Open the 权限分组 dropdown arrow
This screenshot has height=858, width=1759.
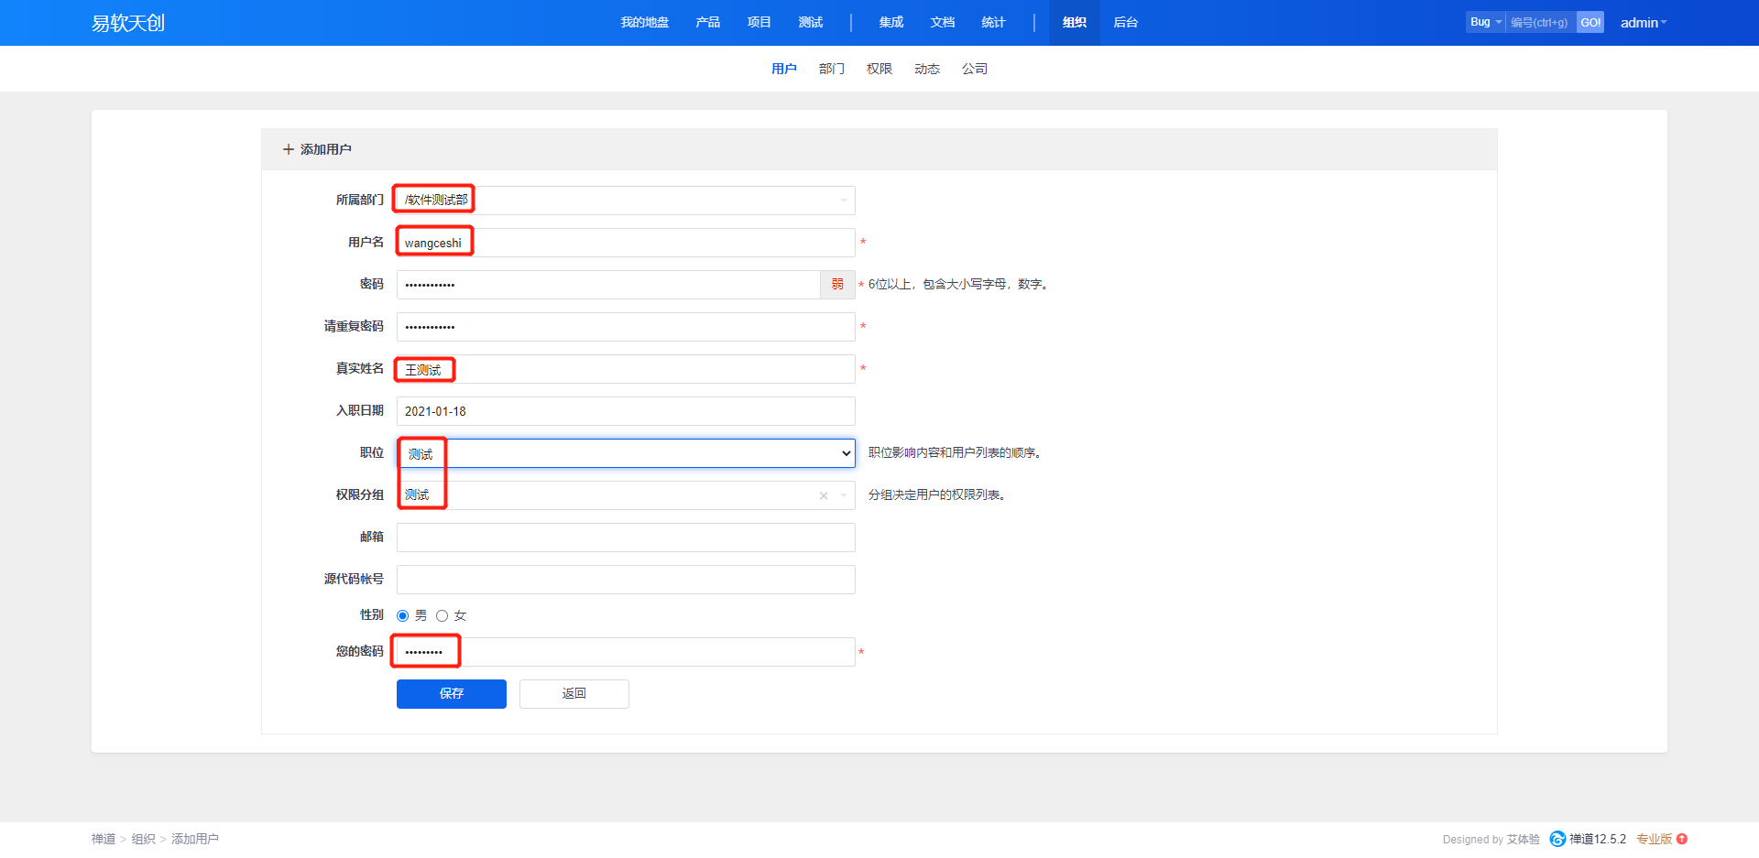tap(844, 495)
